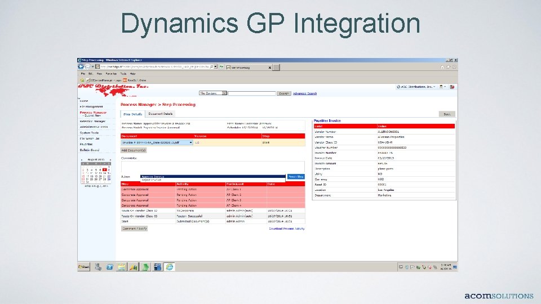
Task: Click the IE Tools gear icon
Action: point(454,67)
